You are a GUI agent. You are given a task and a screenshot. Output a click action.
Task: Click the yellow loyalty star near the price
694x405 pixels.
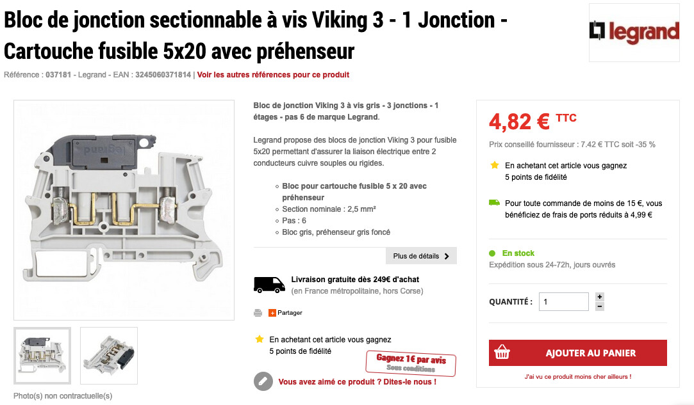(x=494, y=165)
